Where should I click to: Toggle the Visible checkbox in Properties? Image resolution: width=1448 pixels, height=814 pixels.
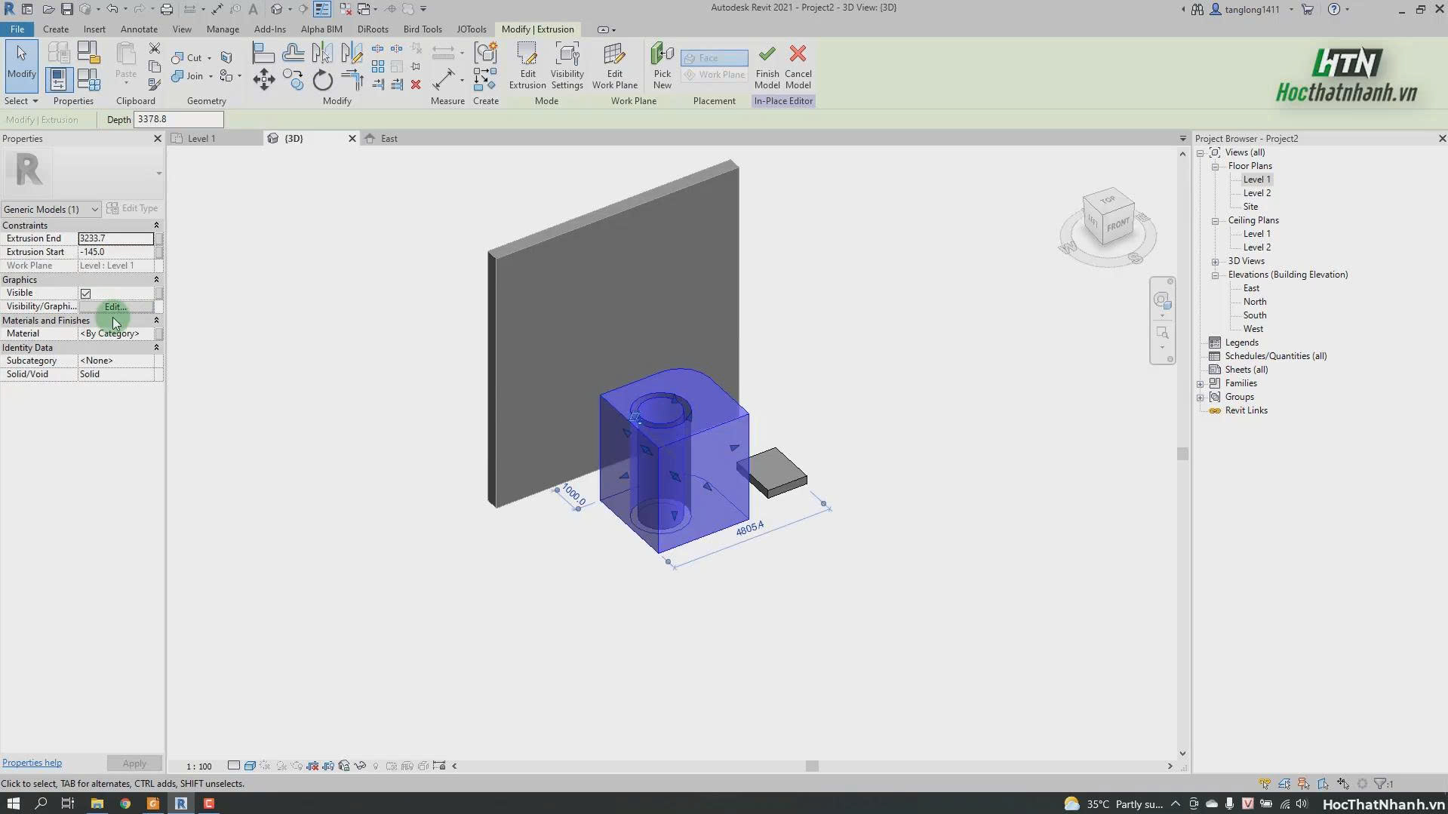[85, 293]
